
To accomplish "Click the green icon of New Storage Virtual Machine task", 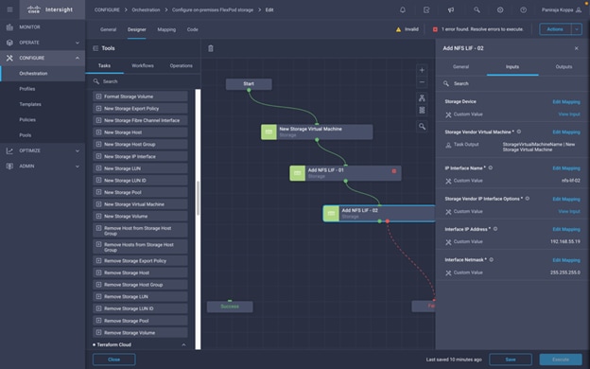I will click(x=269, y=132).
